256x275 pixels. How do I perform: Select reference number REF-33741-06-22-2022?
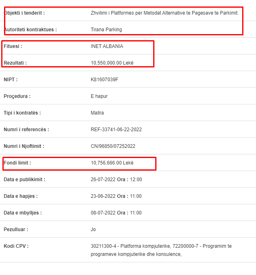tap(116, 130)
